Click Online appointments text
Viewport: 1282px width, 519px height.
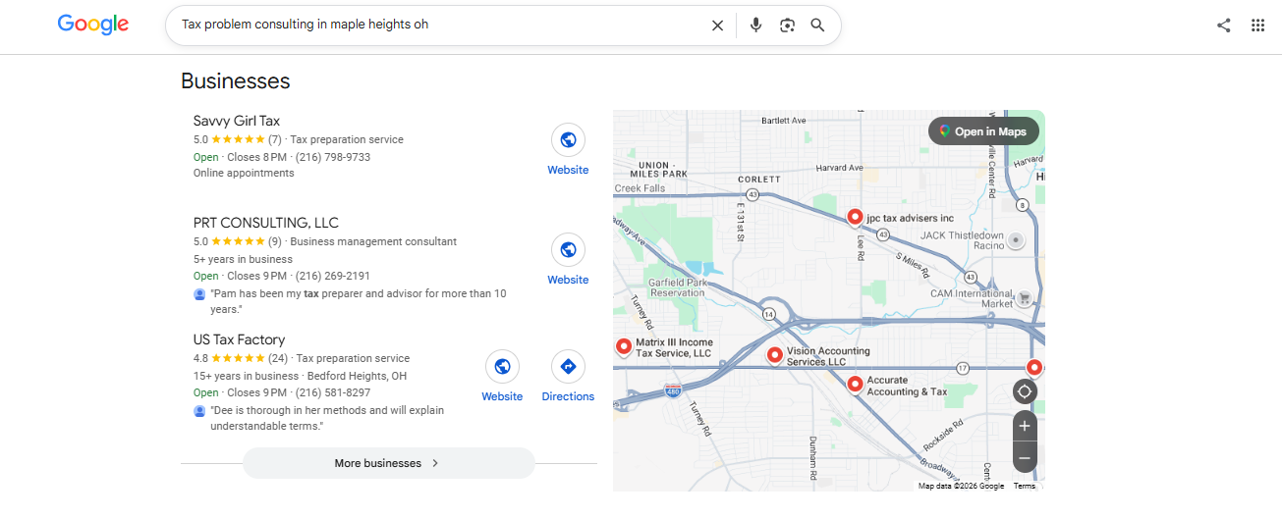244,173
